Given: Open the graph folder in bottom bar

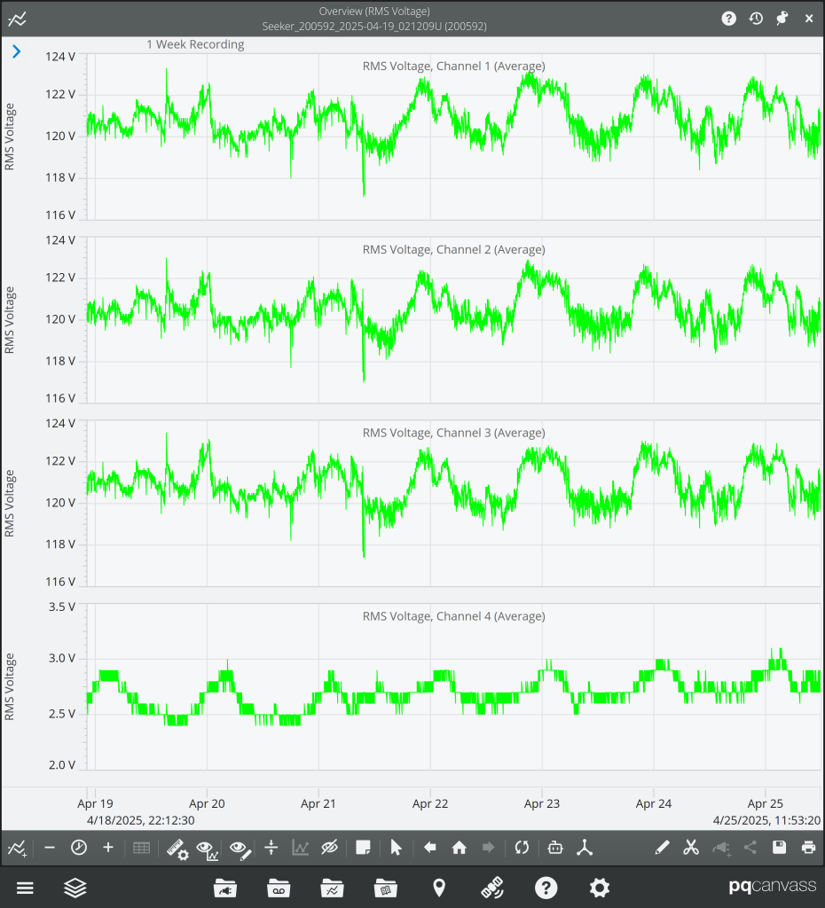Looking at the screenshot, I should [332, 888].
